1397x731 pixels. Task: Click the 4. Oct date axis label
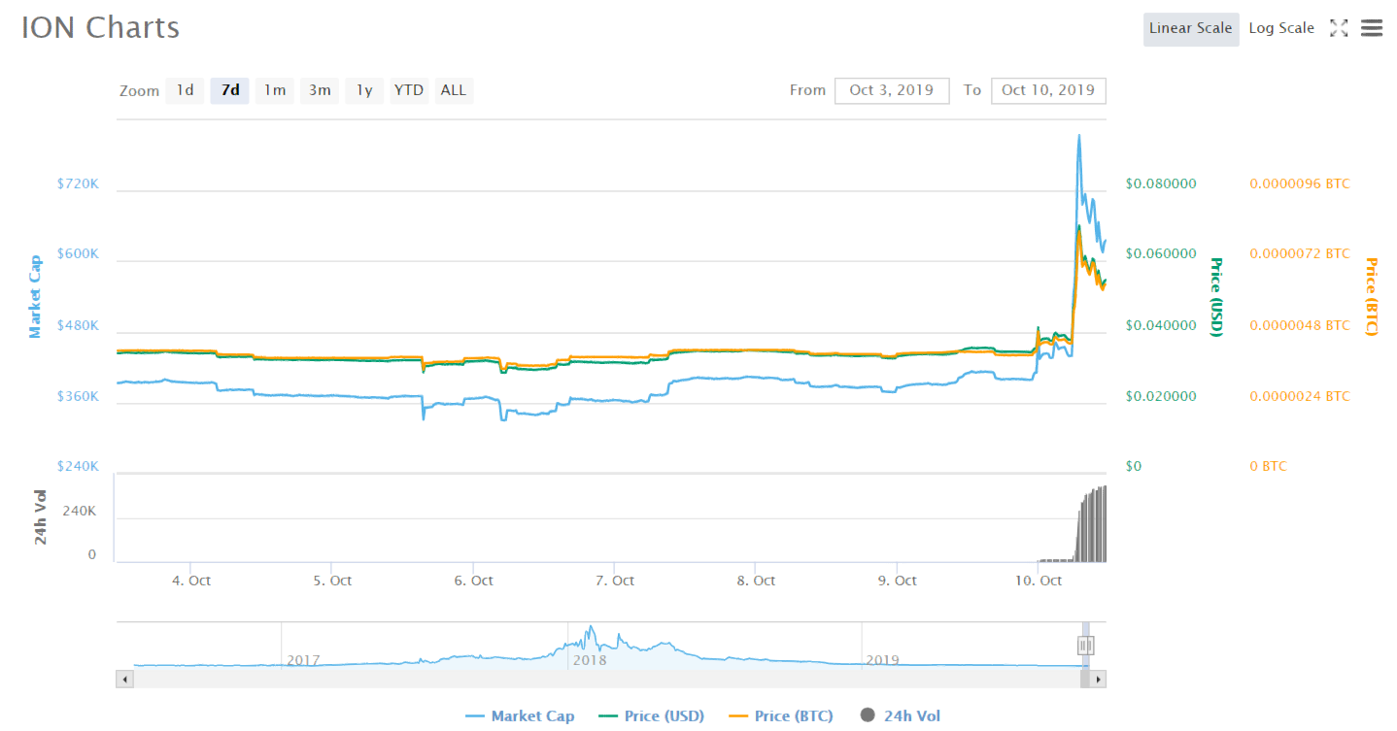(x=190, y=581)
